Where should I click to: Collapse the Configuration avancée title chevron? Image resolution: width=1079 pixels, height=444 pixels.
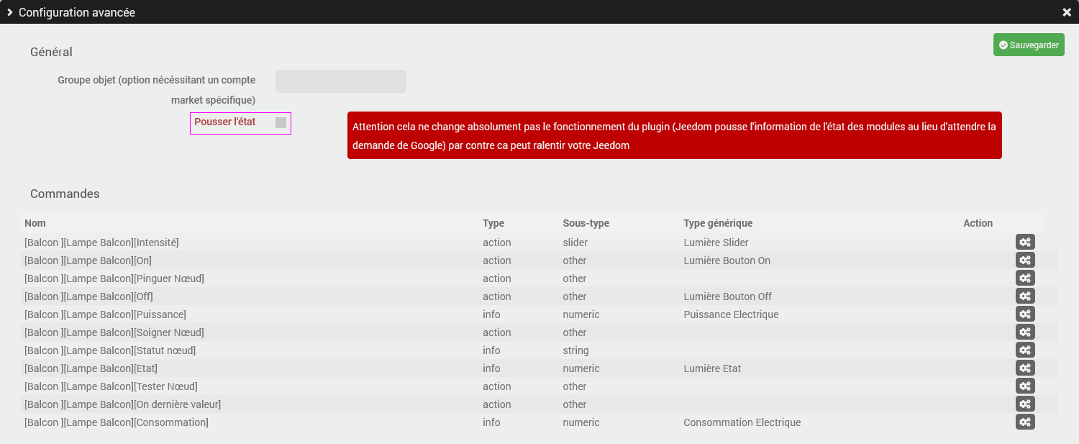point(9,12)
